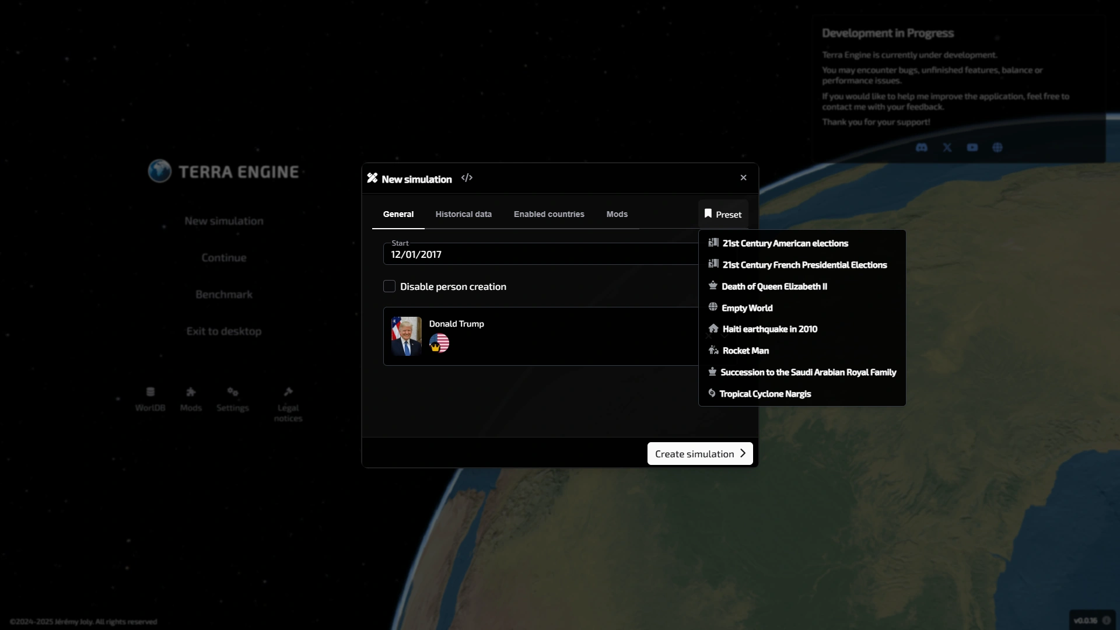Click Create simulation button
Viewport: 1120px width, 630px height.
click(x=700, y=454)
